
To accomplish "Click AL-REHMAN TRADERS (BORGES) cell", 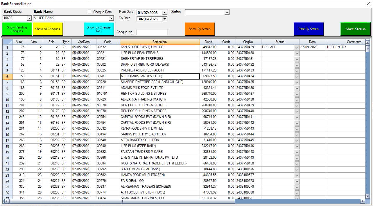I will point(160,187).
